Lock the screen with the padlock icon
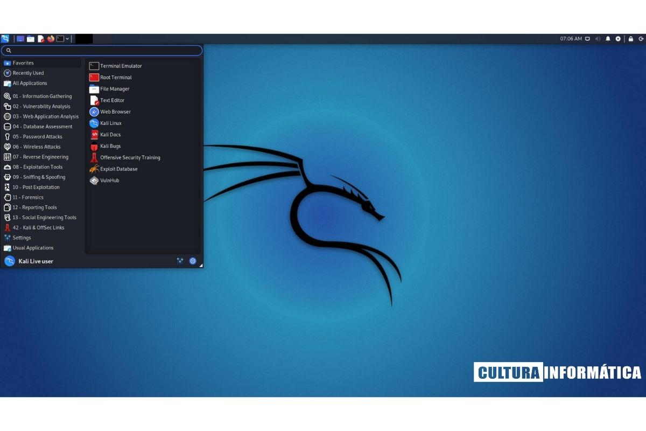Screen dimensions: 646x431 [x=631, y=39]
